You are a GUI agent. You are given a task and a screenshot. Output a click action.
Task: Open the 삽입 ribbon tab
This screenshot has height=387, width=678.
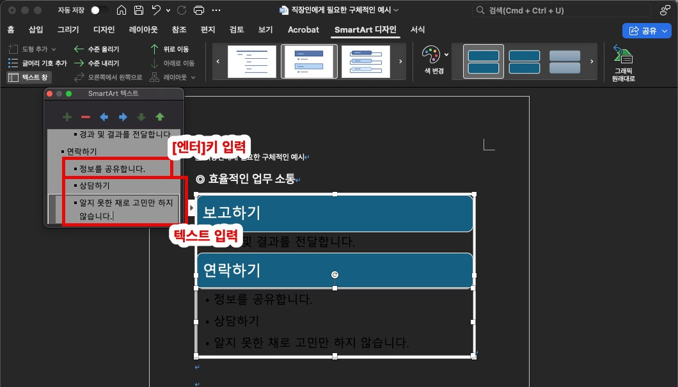[35, 29]
